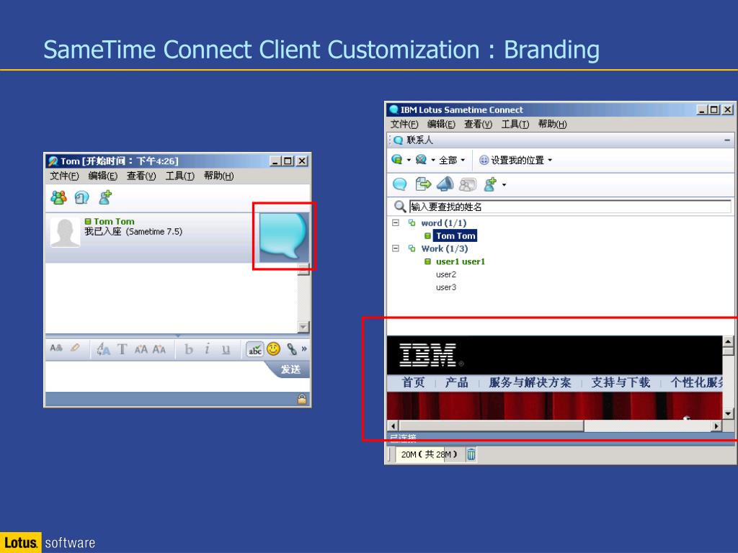Open 查看(V) menu in Sametime Connect window
Image resolution: width=738 pixels, height=553 pixels.
click(479, 124)
